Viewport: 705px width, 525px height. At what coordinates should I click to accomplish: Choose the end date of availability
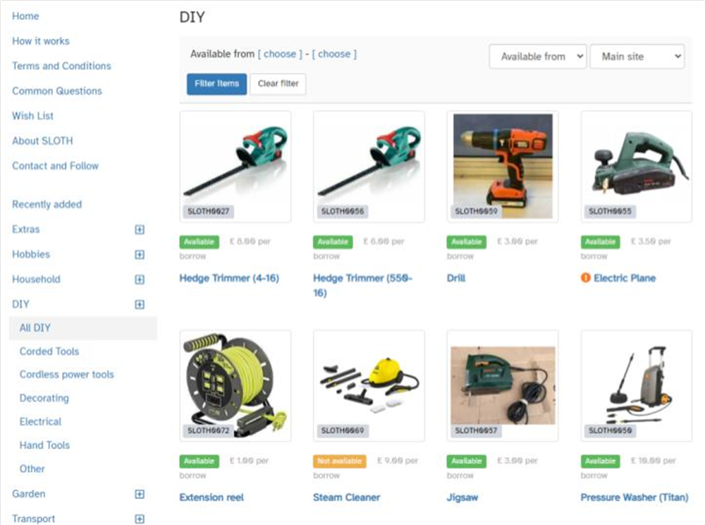pos(334,54)
